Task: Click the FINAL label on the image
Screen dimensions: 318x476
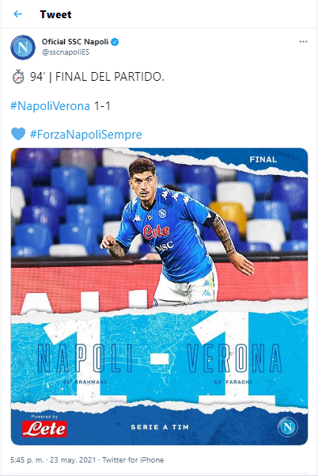Action: point(263,159)
